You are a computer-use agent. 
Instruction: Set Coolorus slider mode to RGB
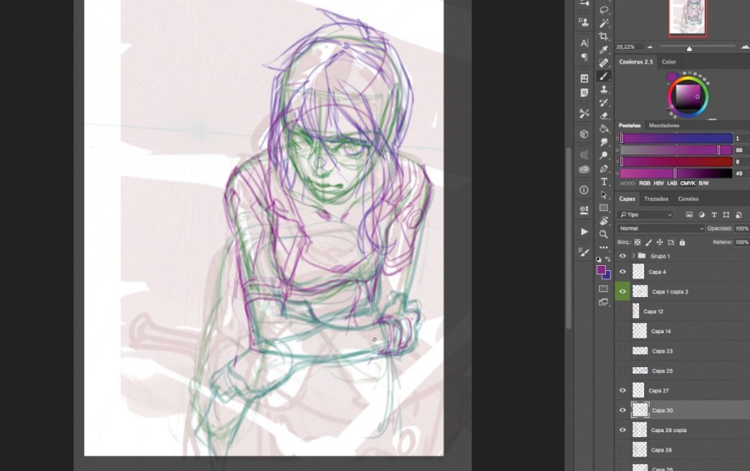644,183
